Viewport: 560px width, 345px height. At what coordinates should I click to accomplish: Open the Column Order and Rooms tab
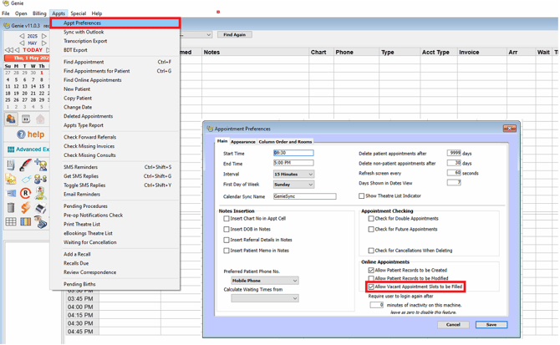(x=285, y=142)
